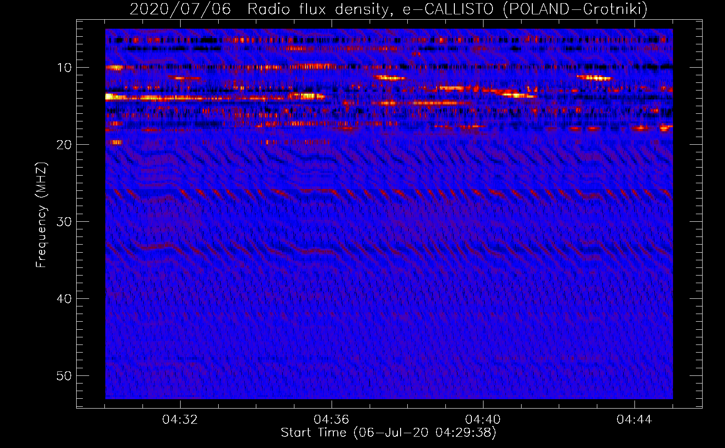Click the Frequency (MHZ) axis label
The width and height of the screenshot is (725, 448).
coord(41,215)
